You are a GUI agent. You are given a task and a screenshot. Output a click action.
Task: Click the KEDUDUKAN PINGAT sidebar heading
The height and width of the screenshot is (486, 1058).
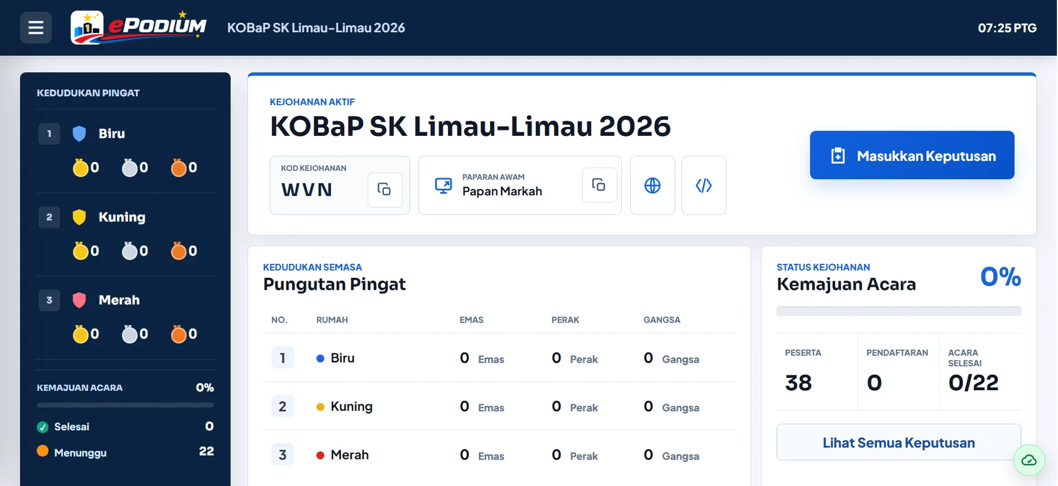(88, 93)
